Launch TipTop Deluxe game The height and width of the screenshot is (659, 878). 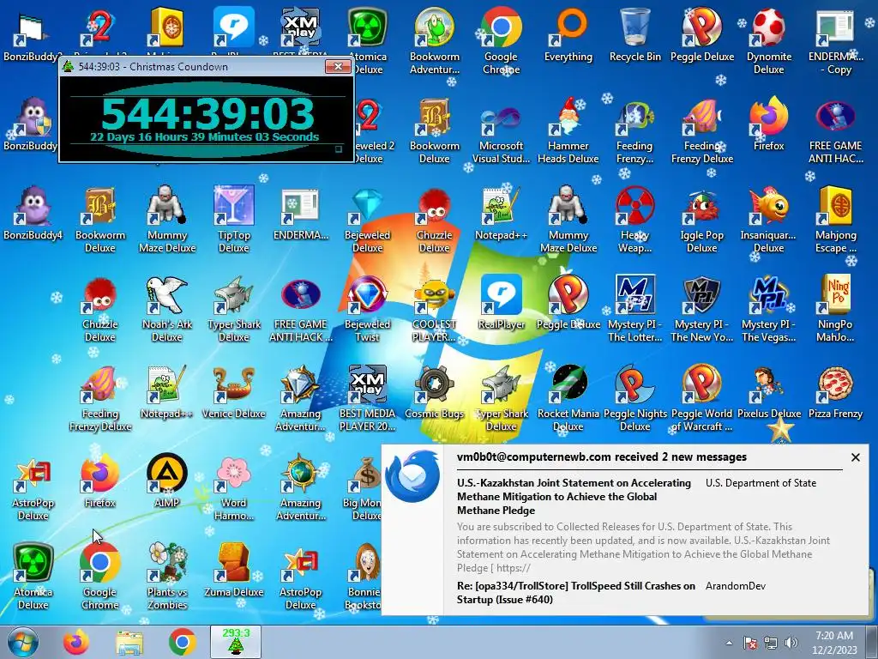pyautogui.click(x=234, y=220)
